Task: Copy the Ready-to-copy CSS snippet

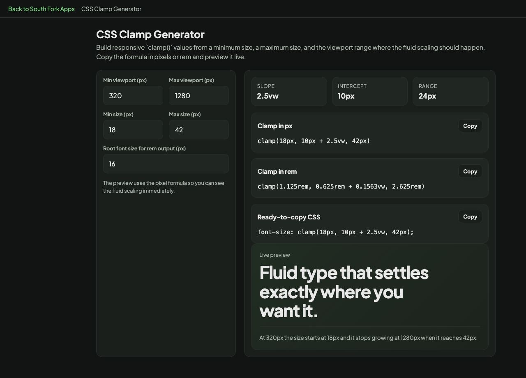Action: 470,217
